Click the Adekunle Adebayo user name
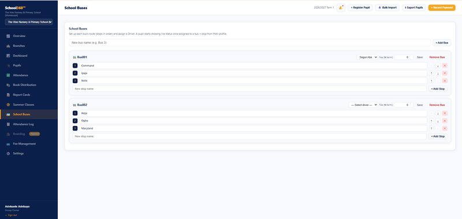This screenshot has width=462, height=219. [x=17, y=207]
